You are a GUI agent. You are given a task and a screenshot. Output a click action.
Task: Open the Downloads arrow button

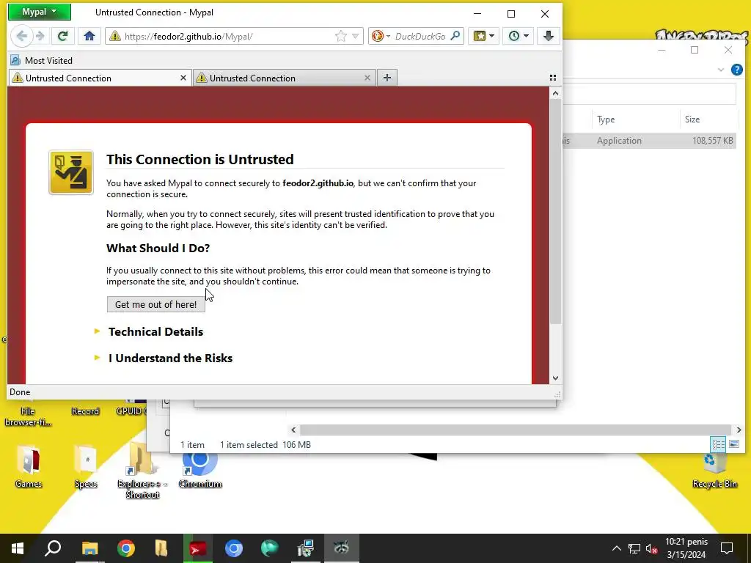(x=549, y=36)
